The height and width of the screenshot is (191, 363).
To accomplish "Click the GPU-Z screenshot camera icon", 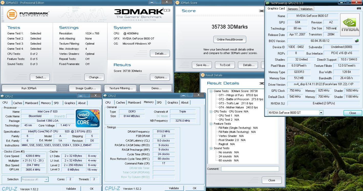I will [x=359, y=8].
